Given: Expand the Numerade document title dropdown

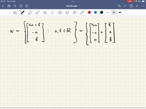Looking at the screenshot, I should (x=73, y=6).
